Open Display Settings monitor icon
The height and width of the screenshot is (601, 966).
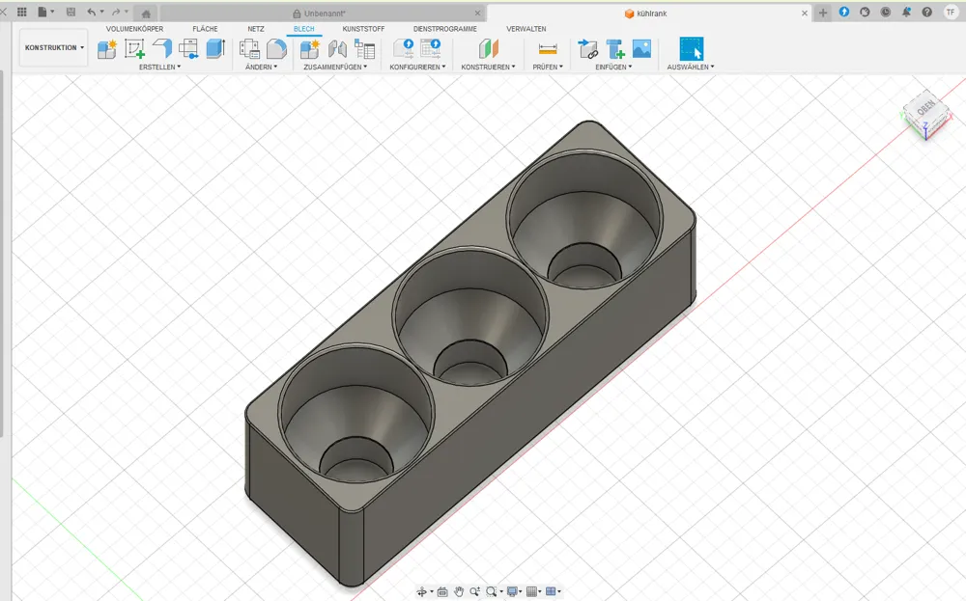coord(512,591)
